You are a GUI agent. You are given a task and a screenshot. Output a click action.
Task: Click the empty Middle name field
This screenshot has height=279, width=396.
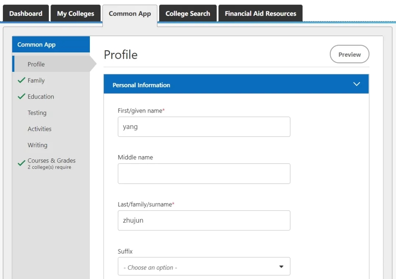pos(204,173)
